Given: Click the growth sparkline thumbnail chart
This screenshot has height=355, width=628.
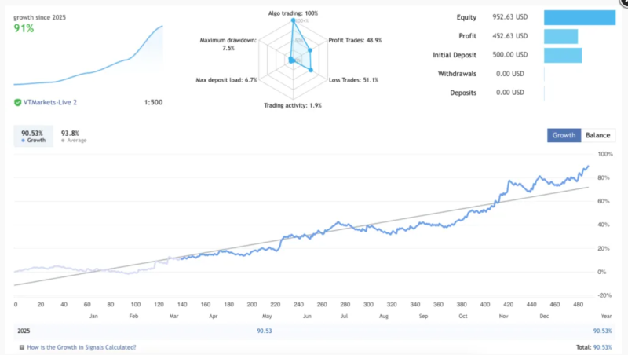Looking at the screenshot, I should (88, 57).
